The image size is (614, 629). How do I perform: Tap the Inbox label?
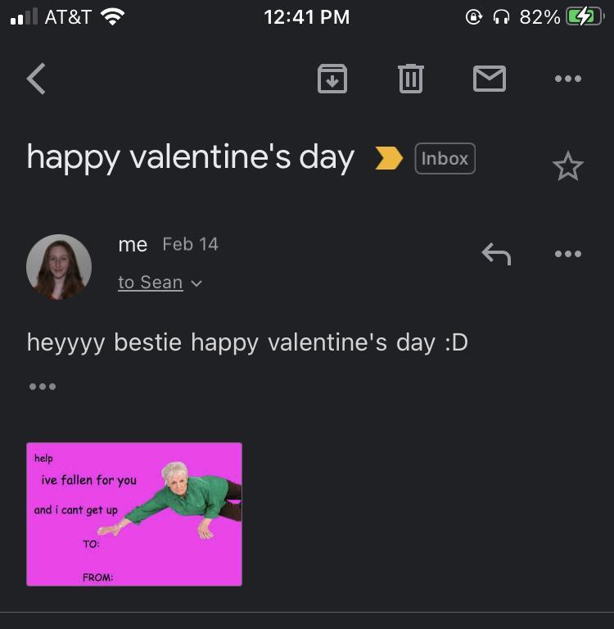[x=445, y=158]
